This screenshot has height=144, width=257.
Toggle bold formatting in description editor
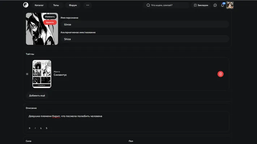(30, 128)
